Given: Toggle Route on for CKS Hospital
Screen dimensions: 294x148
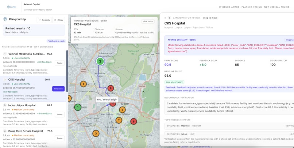Looking at the screenshot, I should click(x=58, y=89).
